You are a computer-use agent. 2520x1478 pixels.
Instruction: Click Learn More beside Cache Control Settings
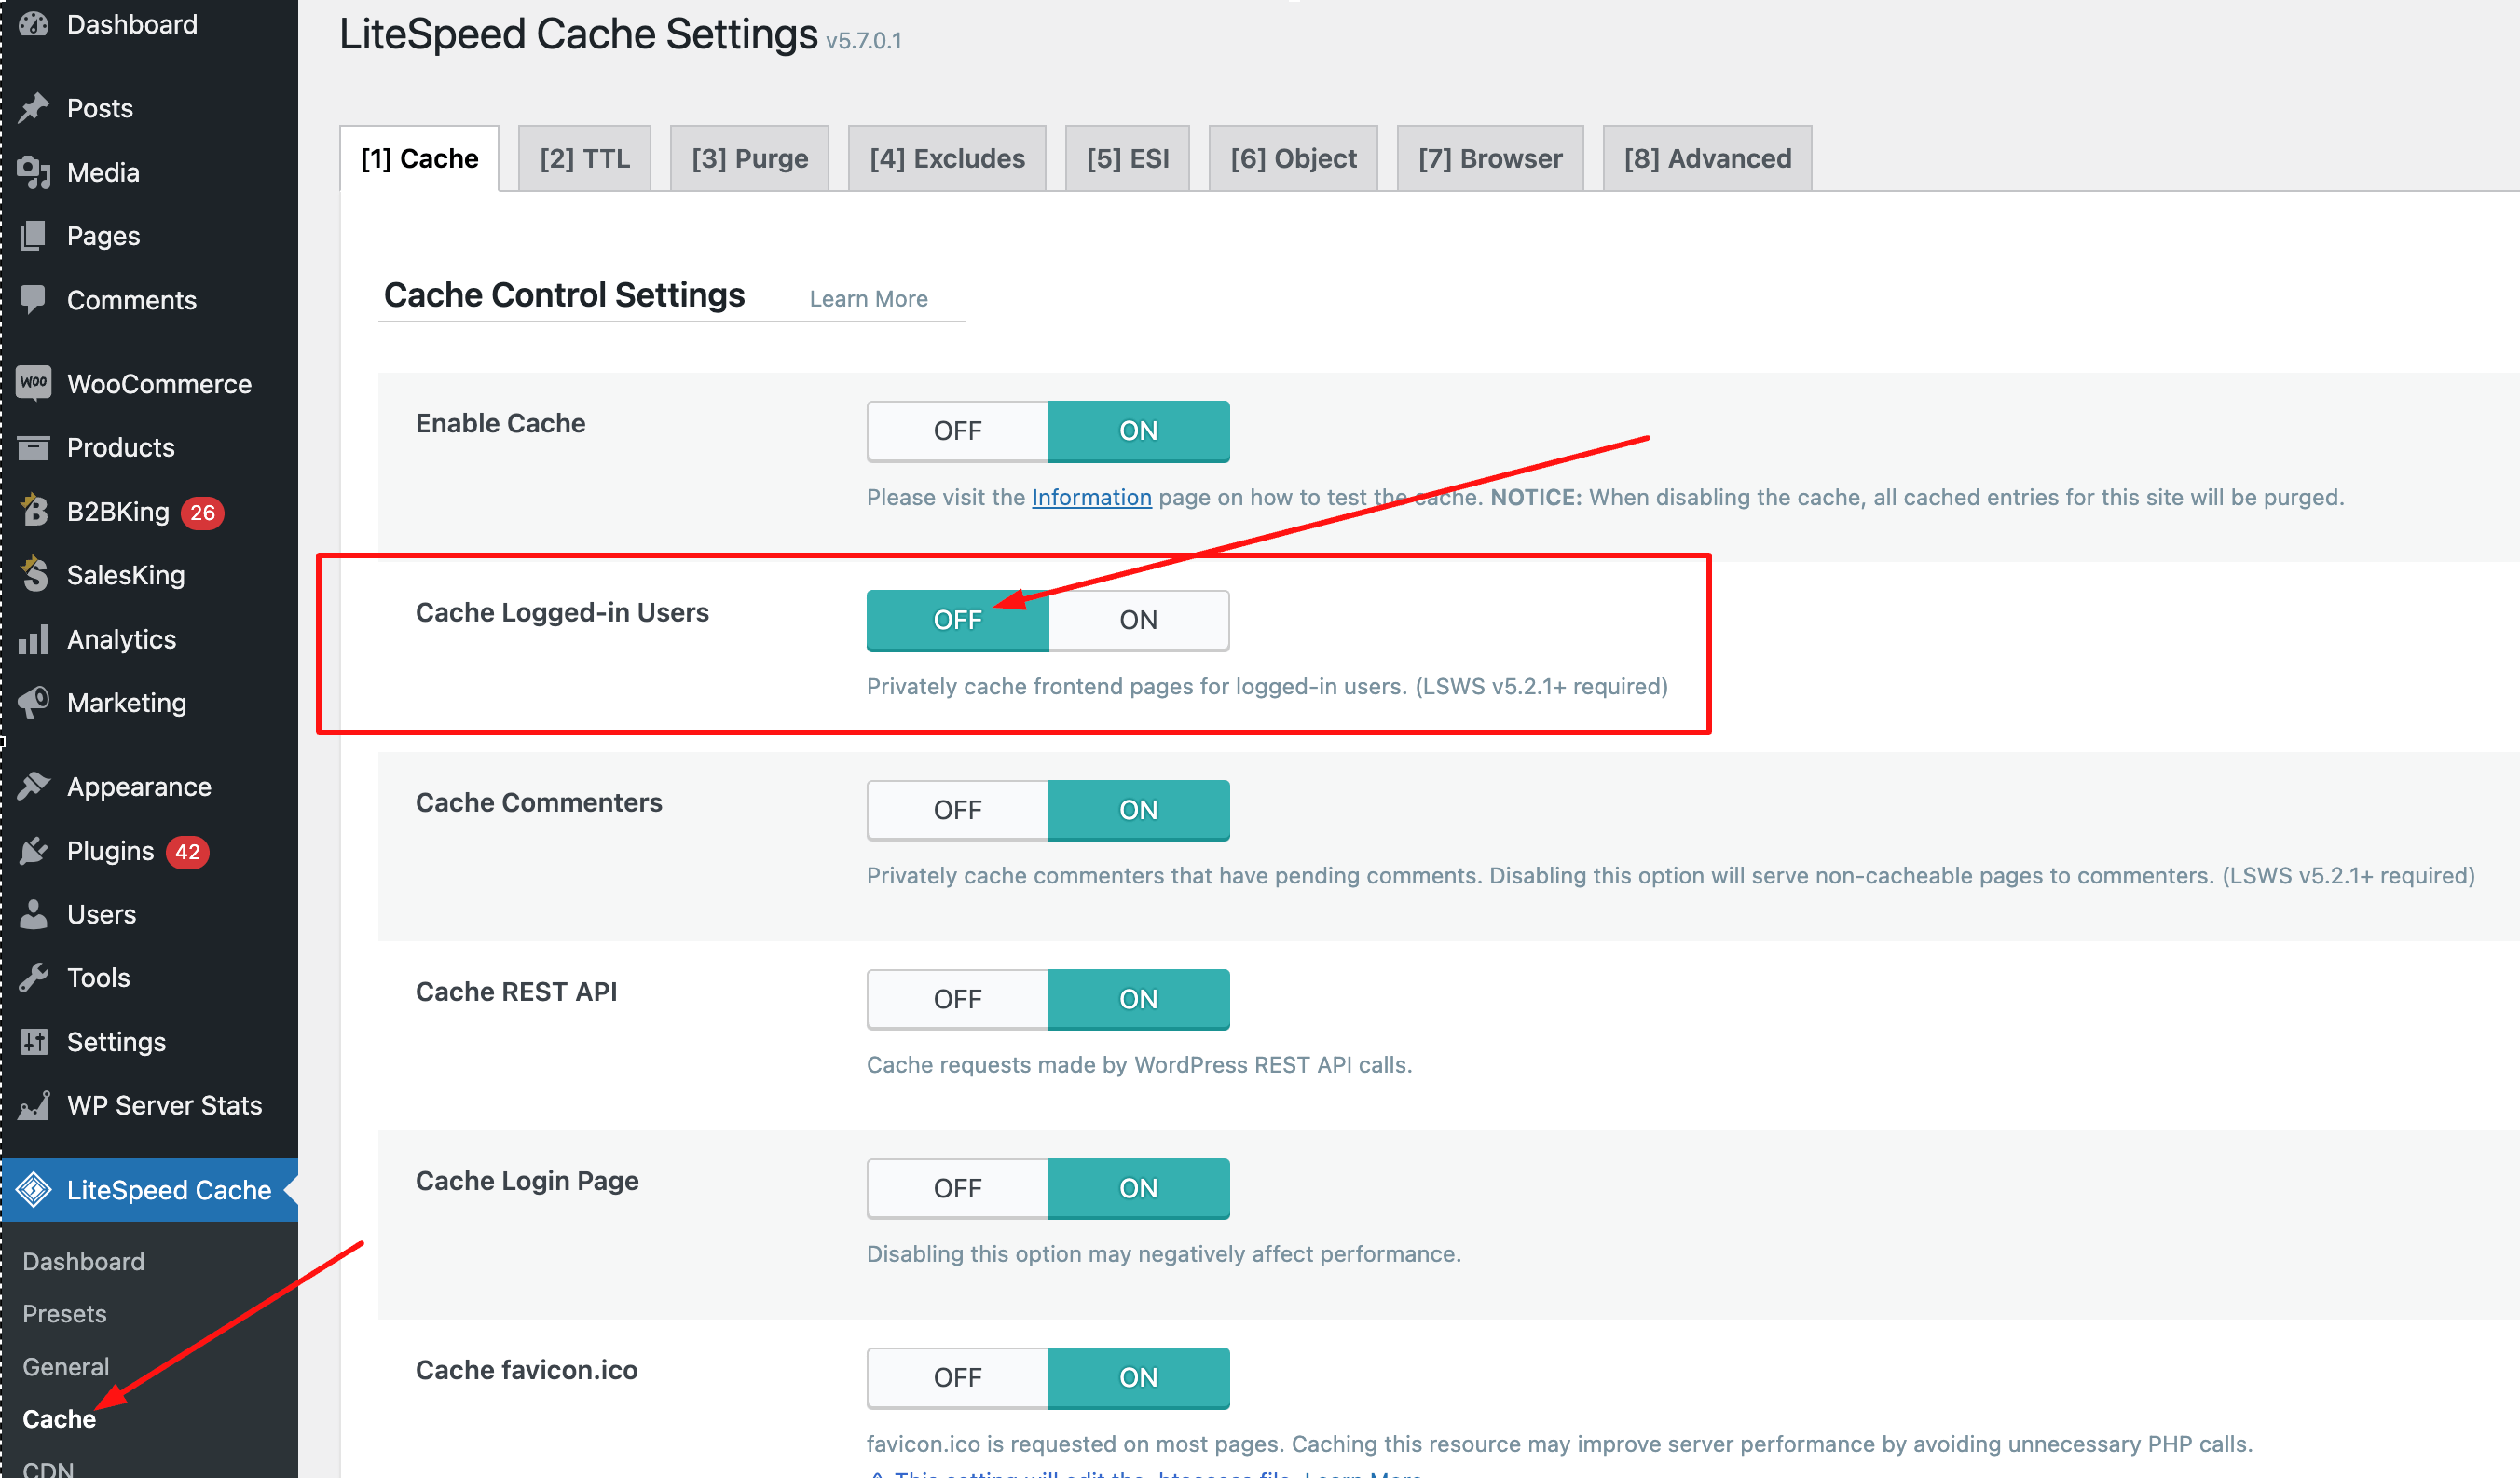[868, 299]
